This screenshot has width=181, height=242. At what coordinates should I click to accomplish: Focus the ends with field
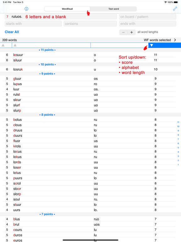pos(148,24)
